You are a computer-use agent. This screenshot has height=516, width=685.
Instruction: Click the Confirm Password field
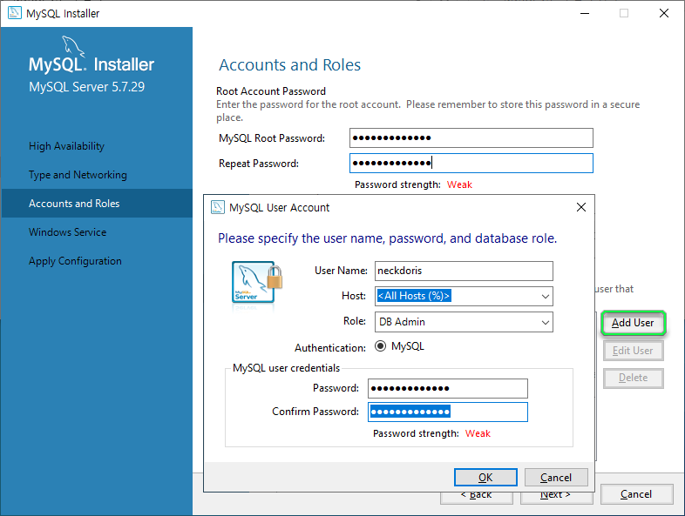coord(448,412)
